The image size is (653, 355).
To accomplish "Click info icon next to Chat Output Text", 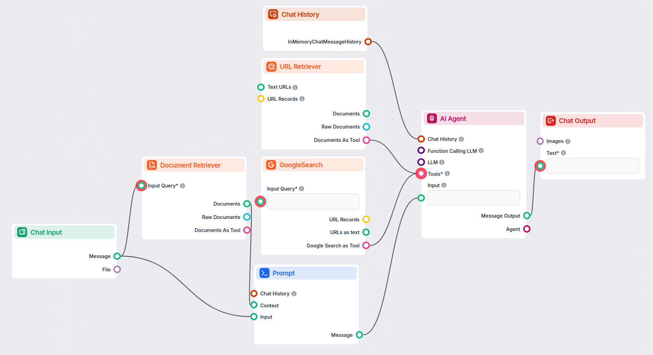I will click(x=563, y=153).
